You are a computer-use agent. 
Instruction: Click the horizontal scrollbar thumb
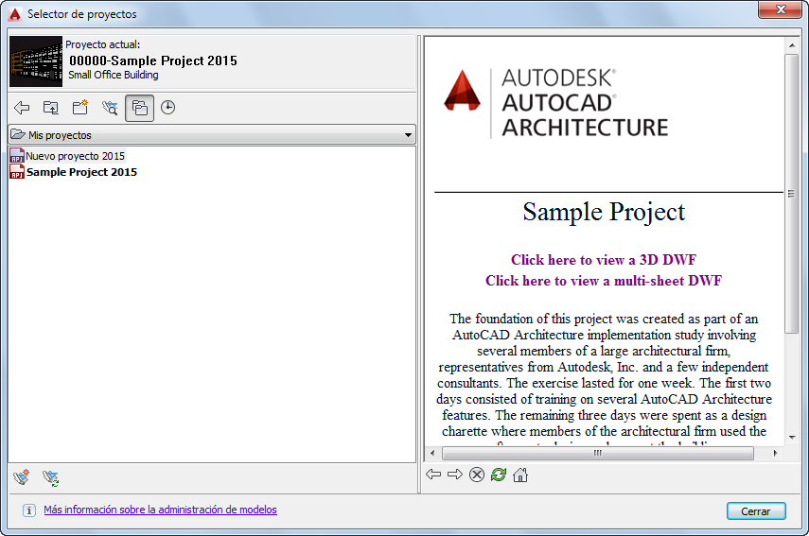pyautogui.click(x=598, y=454)
